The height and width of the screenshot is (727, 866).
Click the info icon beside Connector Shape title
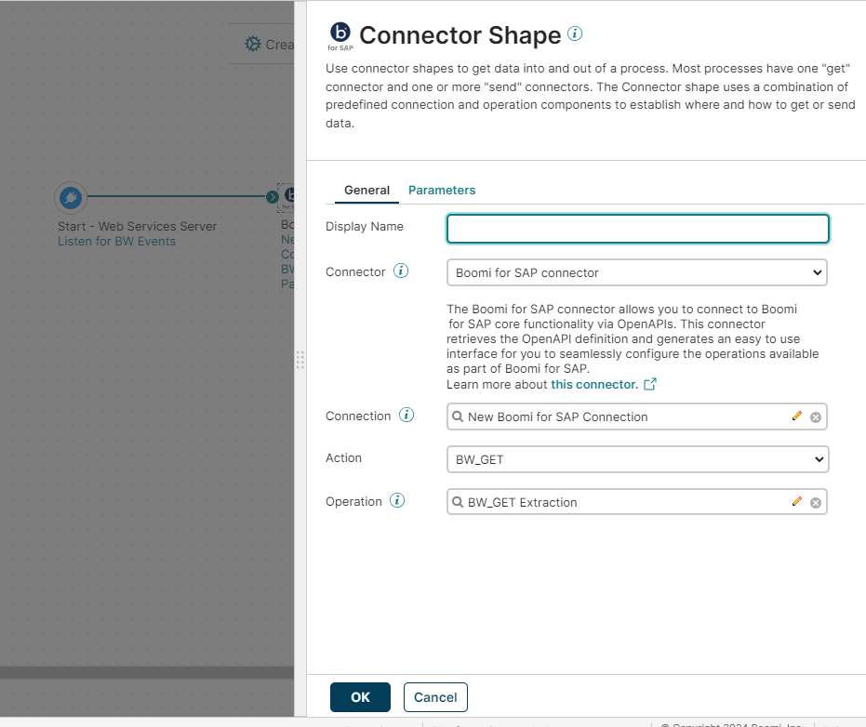574,34
